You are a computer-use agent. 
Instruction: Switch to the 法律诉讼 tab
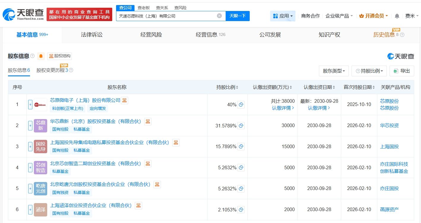(92, 35)
